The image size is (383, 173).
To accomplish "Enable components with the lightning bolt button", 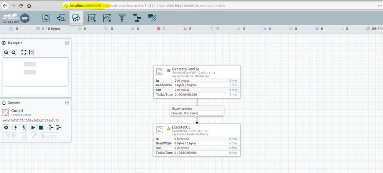I will (16, 128).
